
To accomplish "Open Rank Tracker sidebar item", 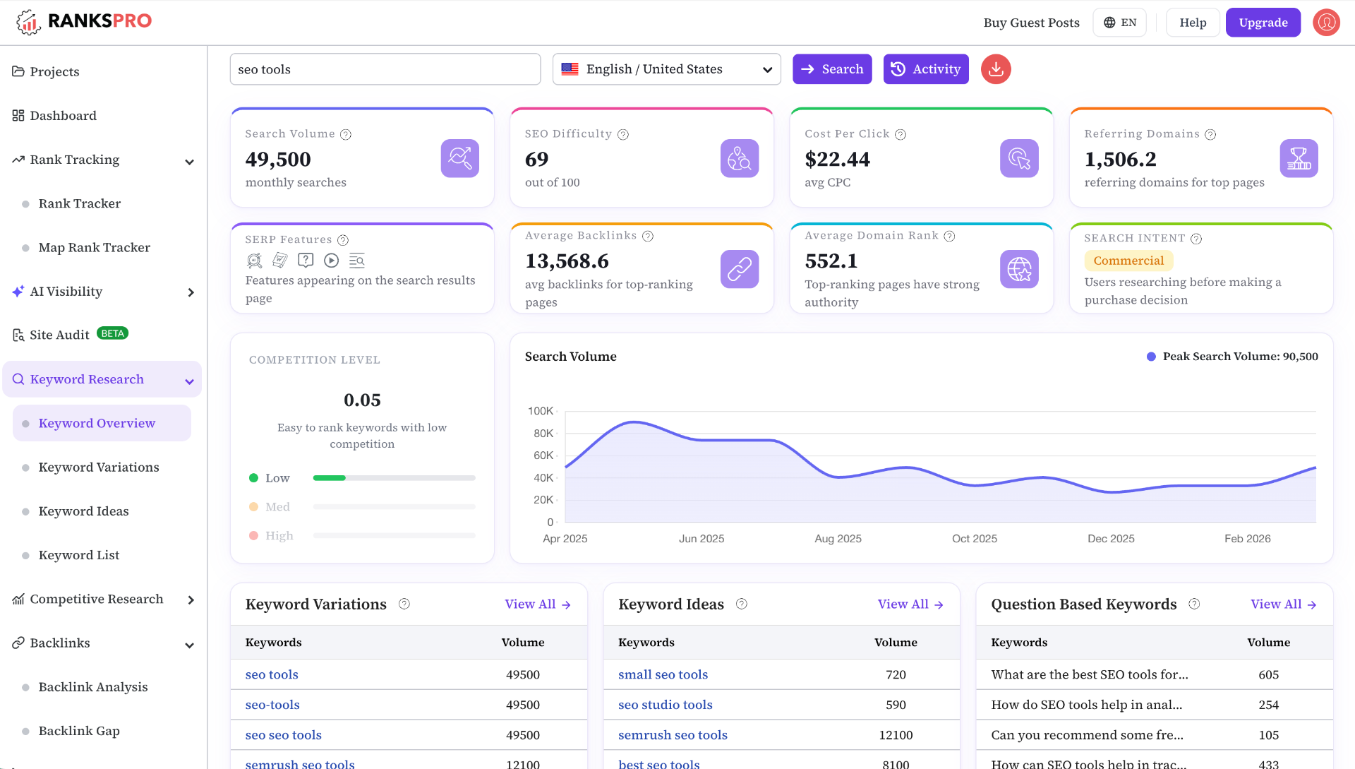I will 79,203.
